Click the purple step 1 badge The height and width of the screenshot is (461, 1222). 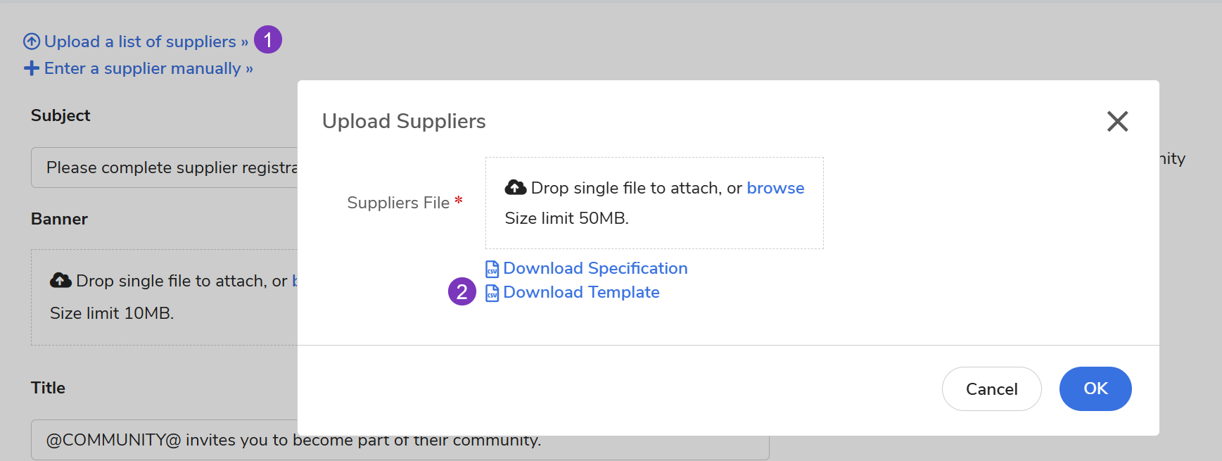[268, 40]
